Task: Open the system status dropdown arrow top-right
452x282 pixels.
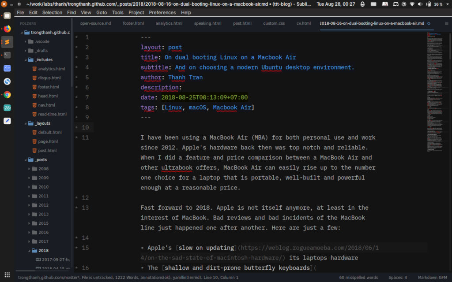Action: click(447, 4)
